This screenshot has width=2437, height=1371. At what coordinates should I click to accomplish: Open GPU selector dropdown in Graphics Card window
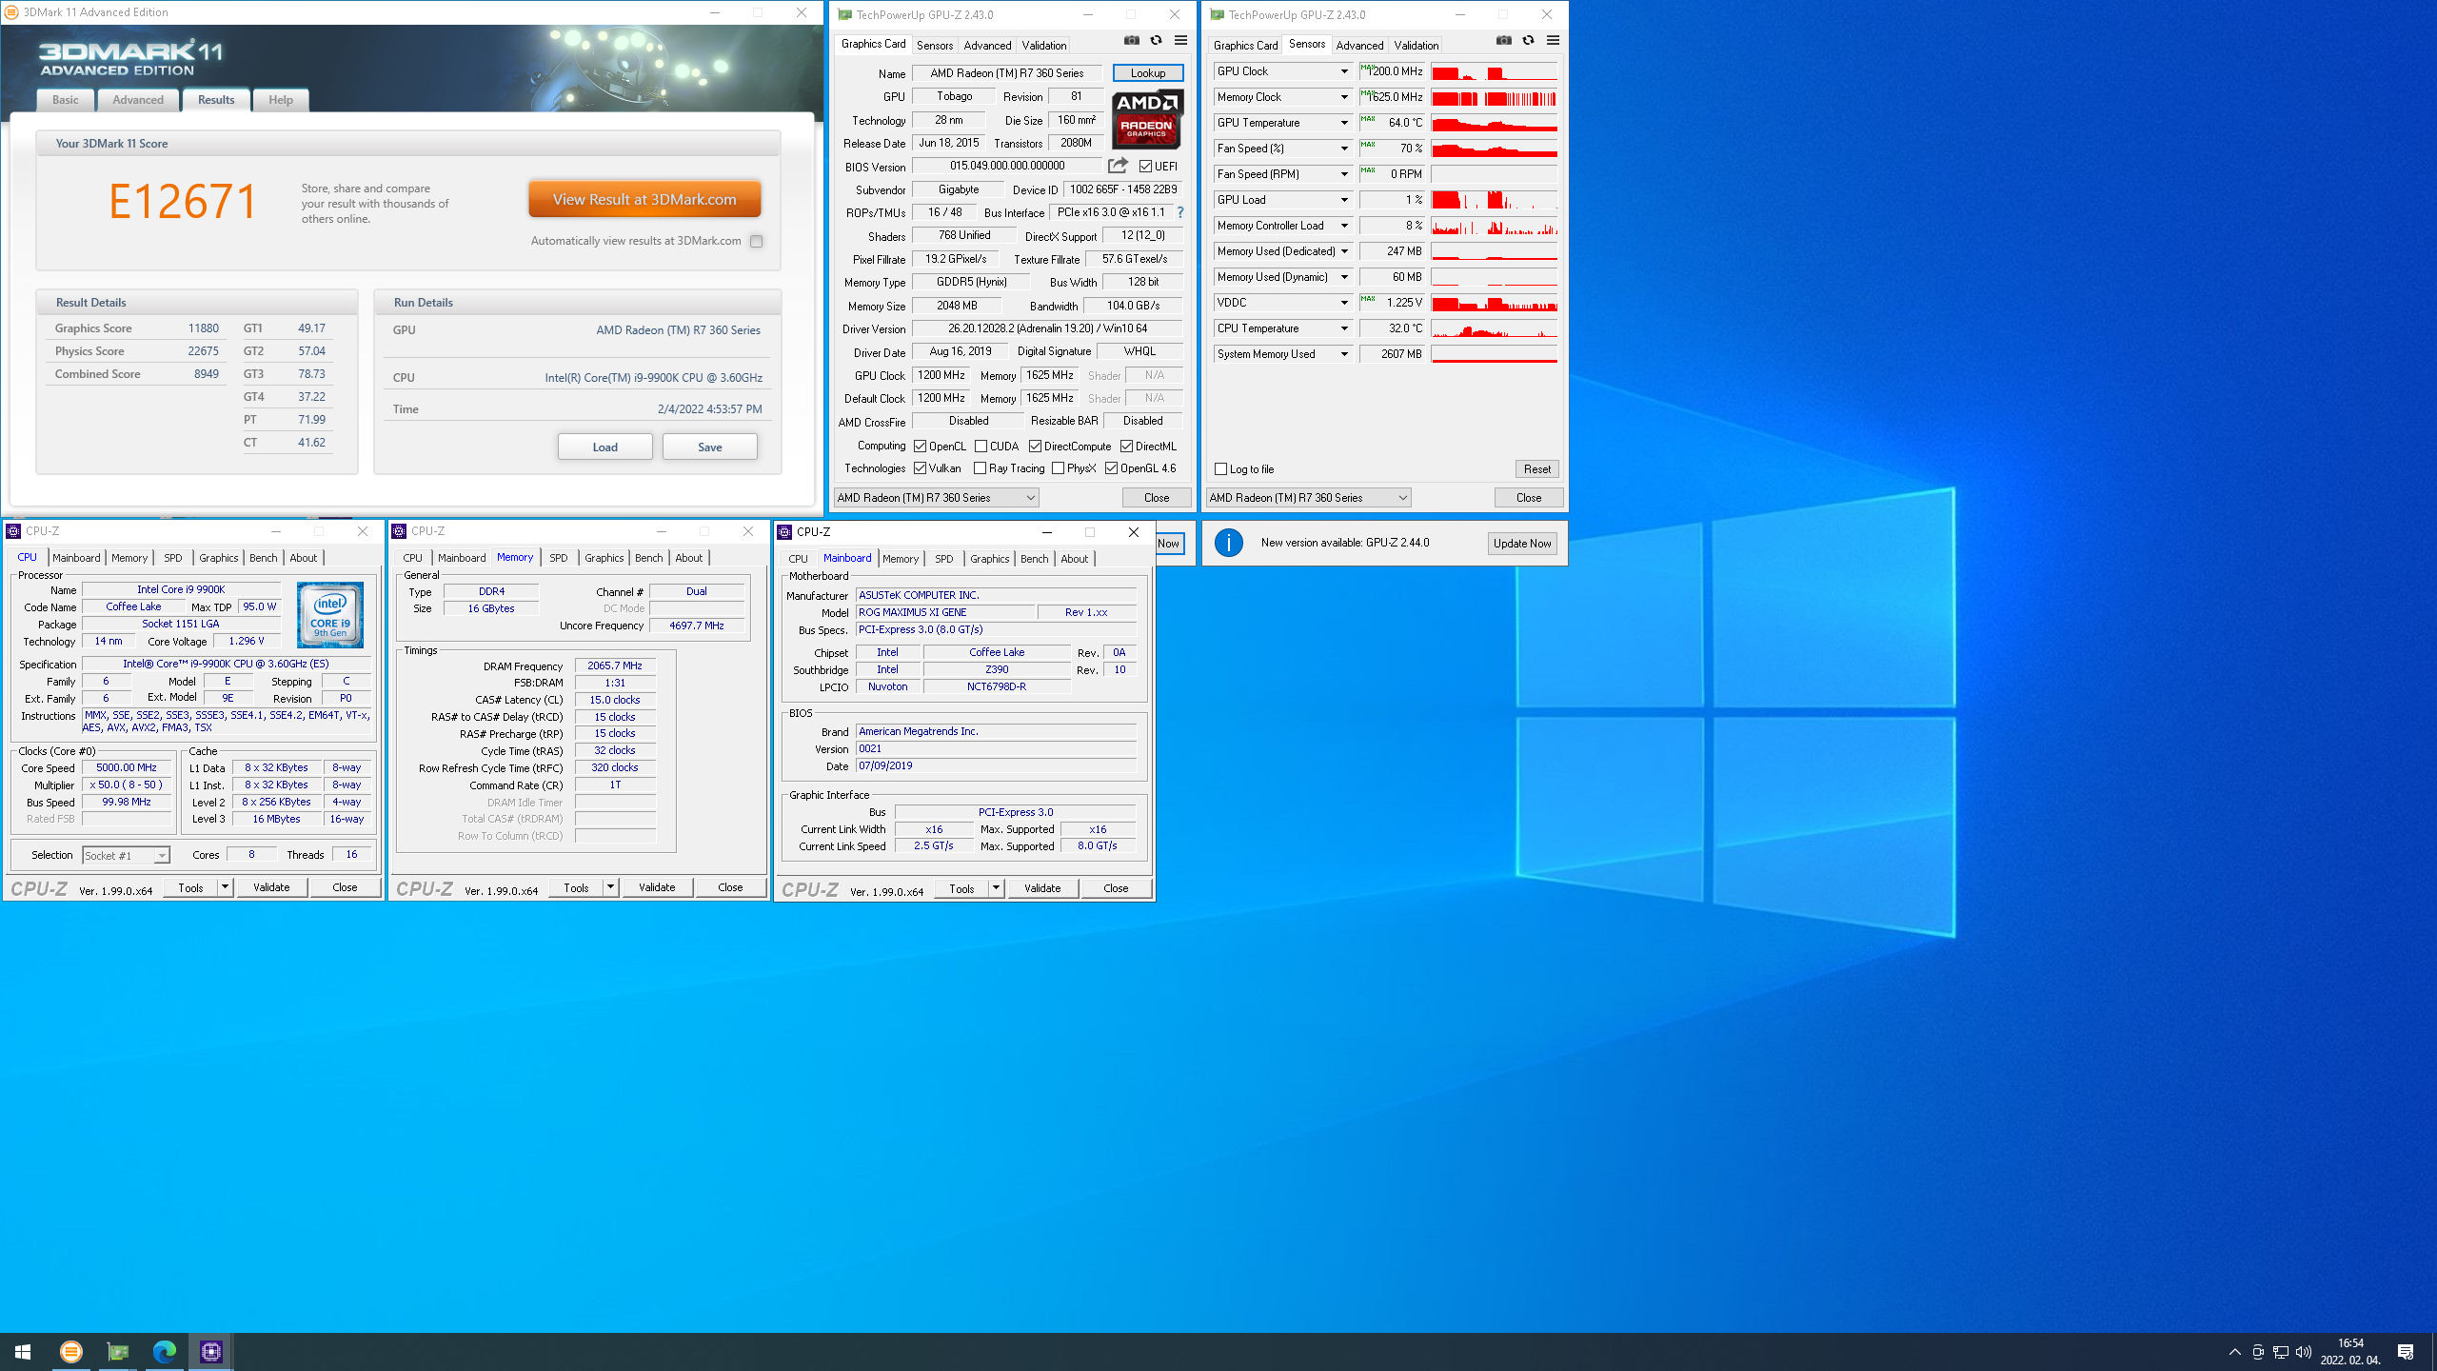936,497
